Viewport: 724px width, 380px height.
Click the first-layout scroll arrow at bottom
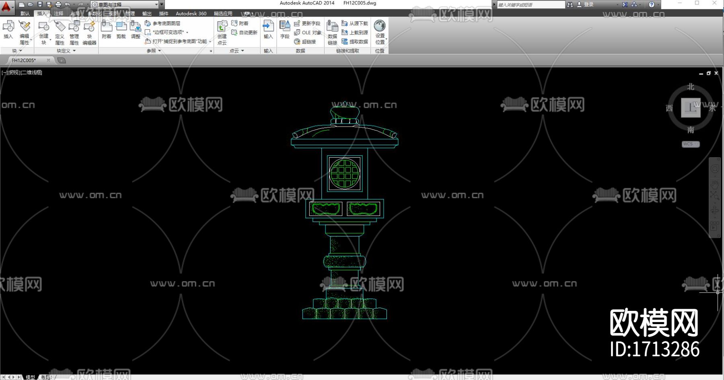pos(3,377)
